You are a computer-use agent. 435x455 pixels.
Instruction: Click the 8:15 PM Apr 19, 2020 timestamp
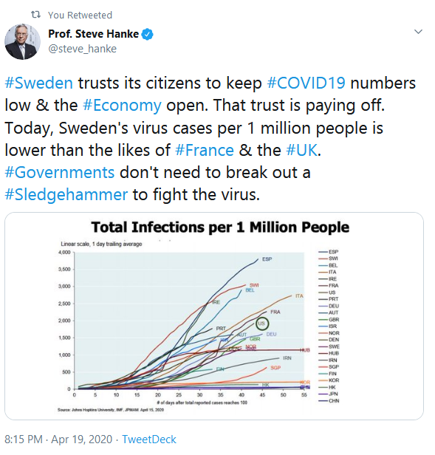point(58,439)
